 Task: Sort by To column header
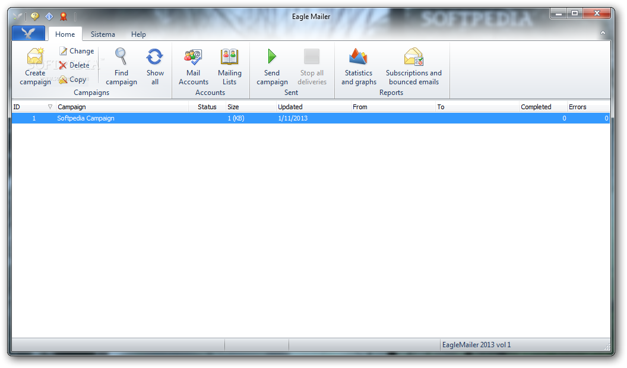(477, 107)
